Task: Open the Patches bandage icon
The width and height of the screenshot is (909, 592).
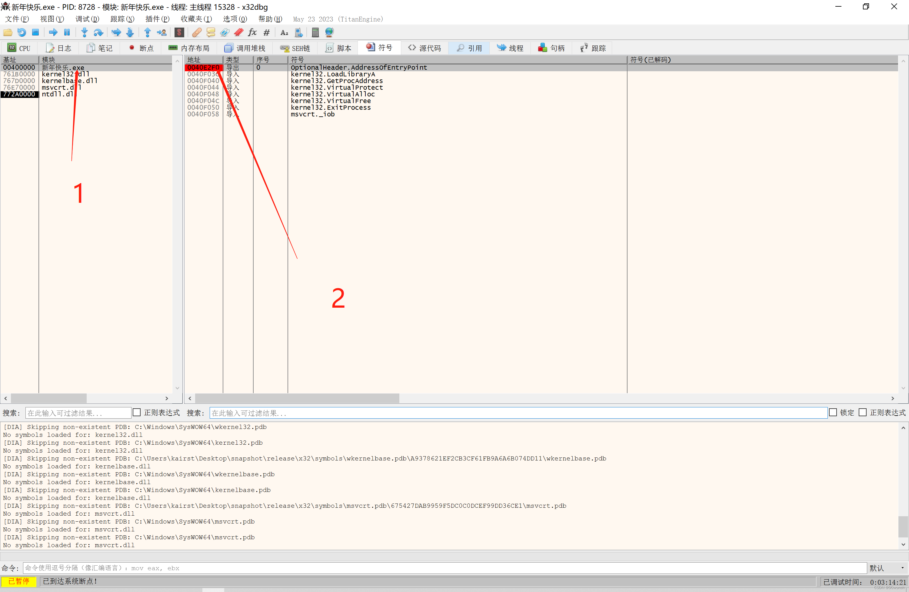Action: click(x=197, y=32)
